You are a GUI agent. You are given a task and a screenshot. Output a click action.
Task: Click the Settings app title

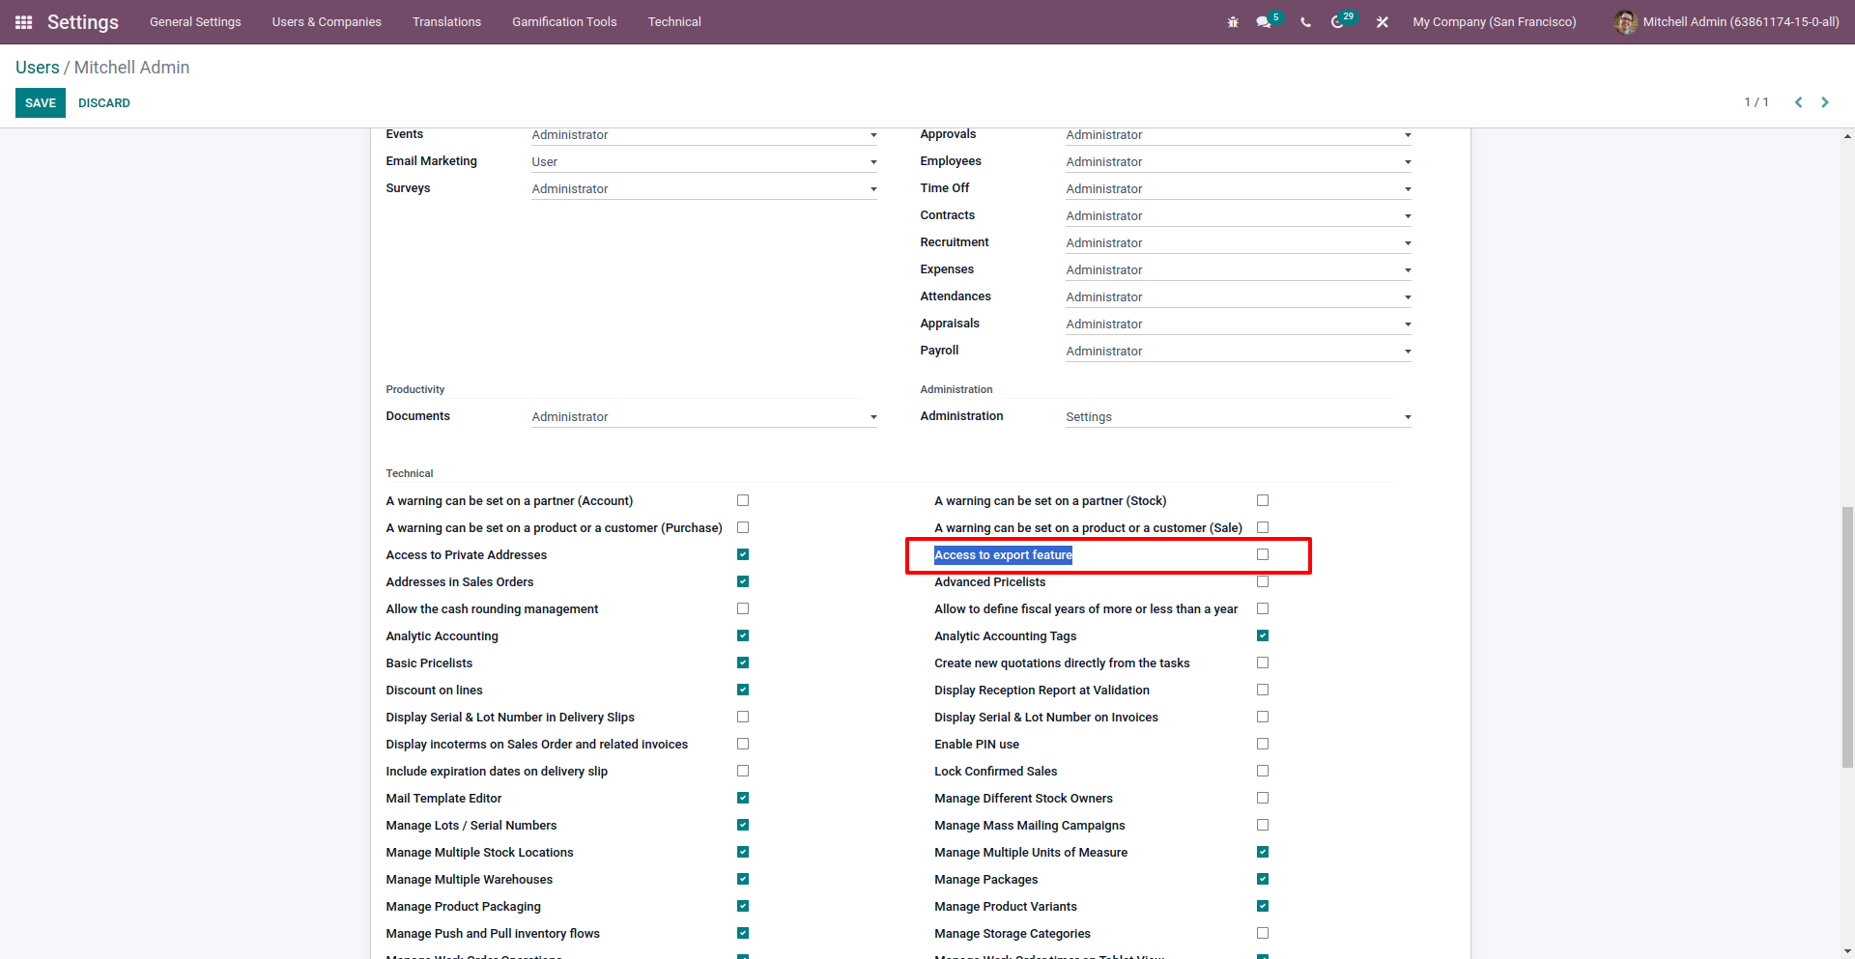[x=83, y=22]
